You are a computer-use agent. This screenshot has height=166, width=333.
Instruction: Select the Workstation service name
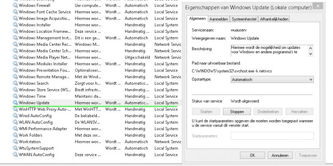[x=29, y=142]
